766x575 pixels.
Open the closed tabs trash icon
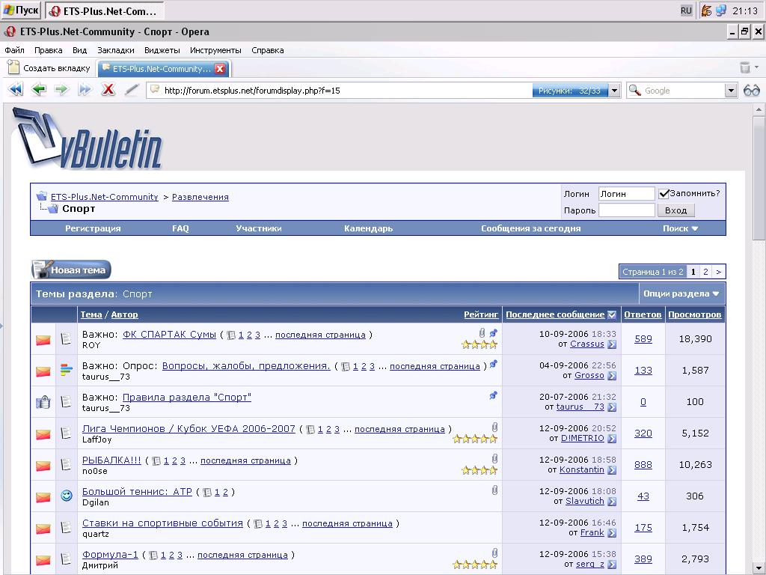pos(745,68)
